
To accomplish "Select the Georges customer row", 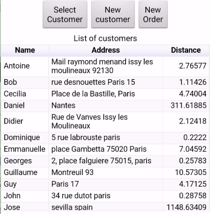I will (x=105, y=161).
